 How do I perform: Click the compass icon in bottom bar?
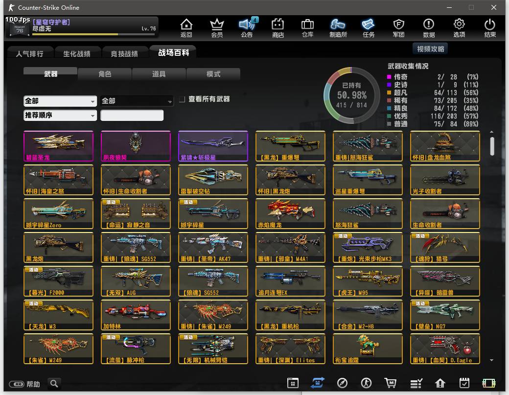[x=342, y=383]
